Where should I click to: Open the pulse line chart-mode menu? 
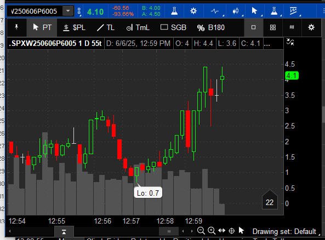tap(215, 11)
